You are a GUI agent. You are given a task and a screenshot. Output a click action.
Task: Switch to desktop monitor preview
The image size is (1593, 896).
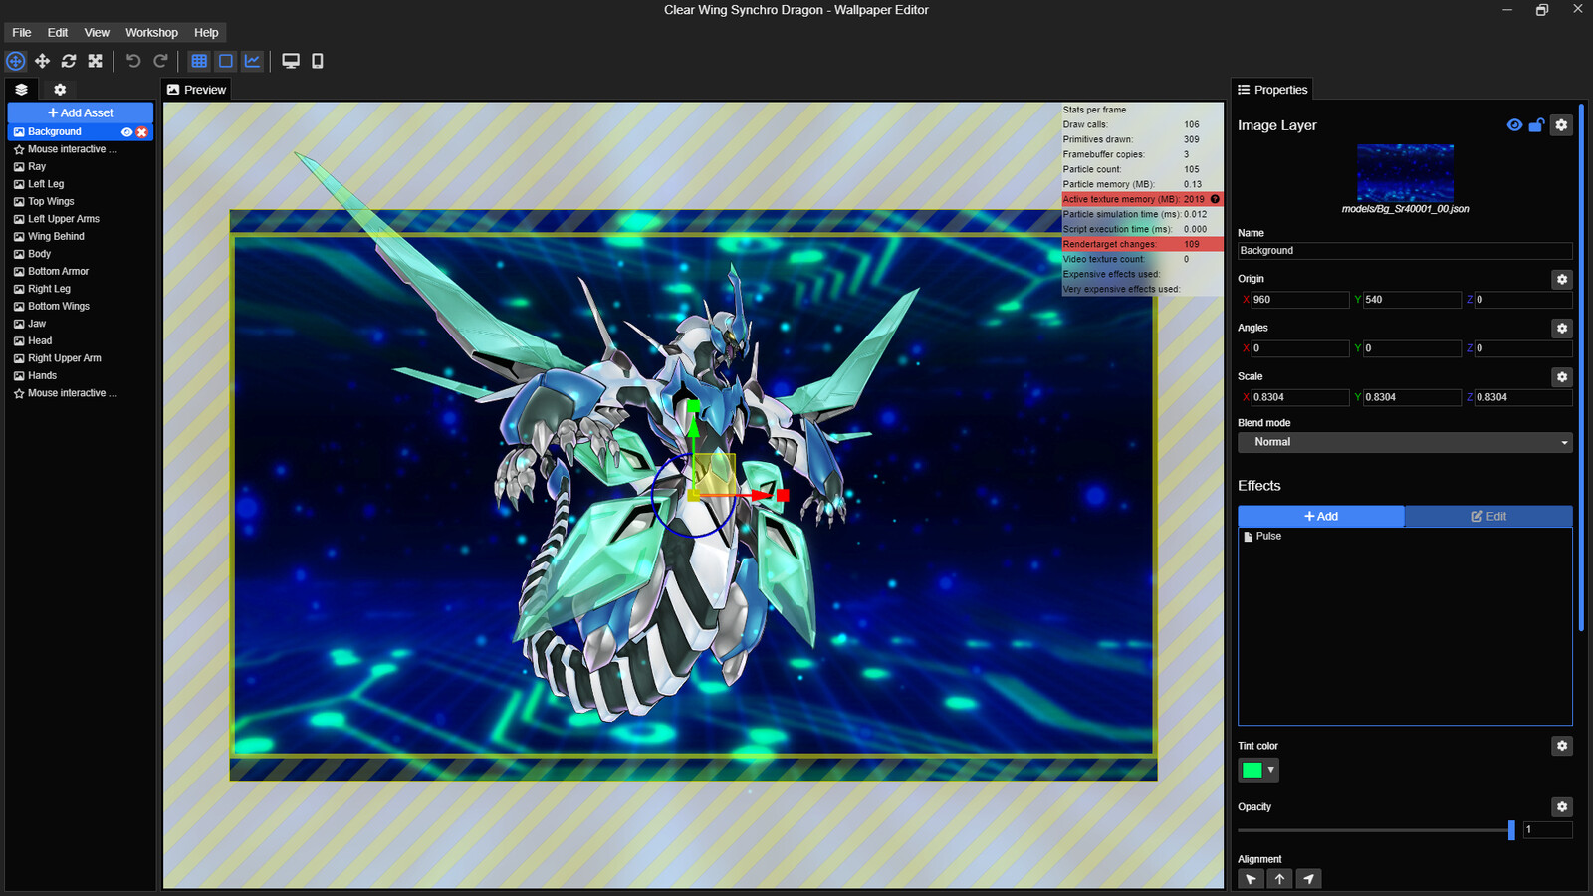(291, 61)
